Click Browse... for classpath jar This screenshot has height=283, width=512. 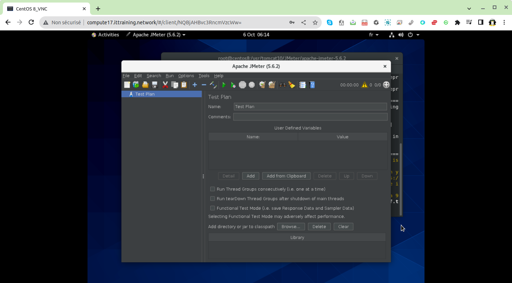point(291,227)
